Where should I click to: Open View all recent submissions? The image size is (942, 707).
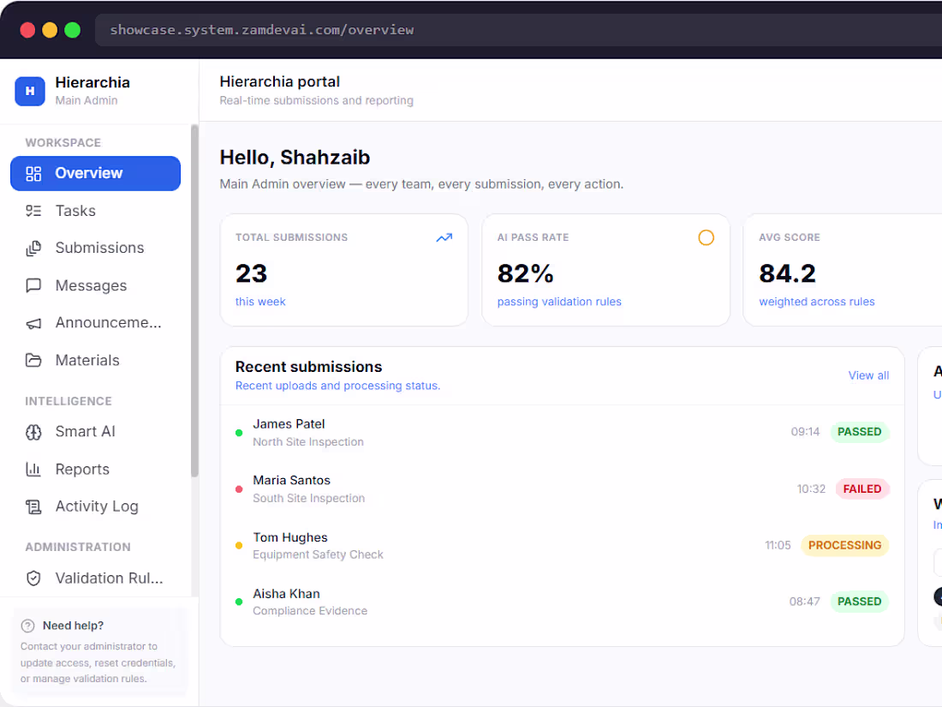(x=868, y=375)
